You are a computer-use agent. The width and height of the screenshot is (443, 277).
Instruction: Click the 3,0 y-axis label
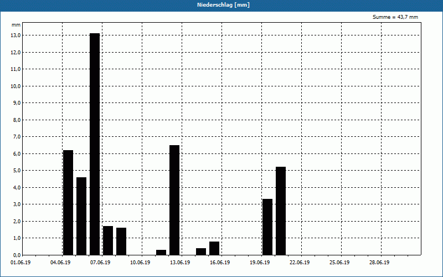coord(17,204)
